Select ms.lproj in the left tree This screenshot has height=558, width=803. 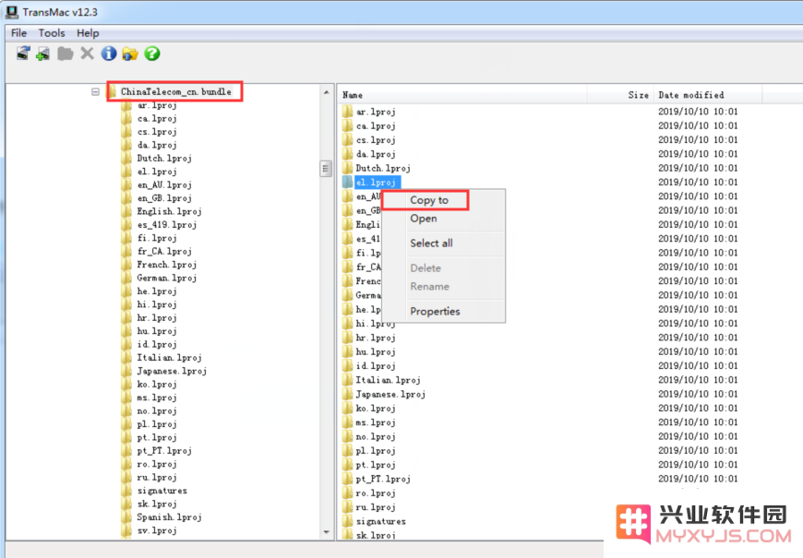[x=157, y=398]
